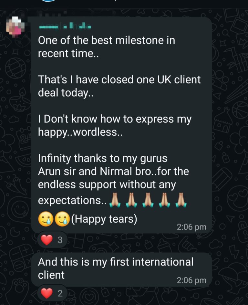Tap the middle praying hands emoji

148,200
